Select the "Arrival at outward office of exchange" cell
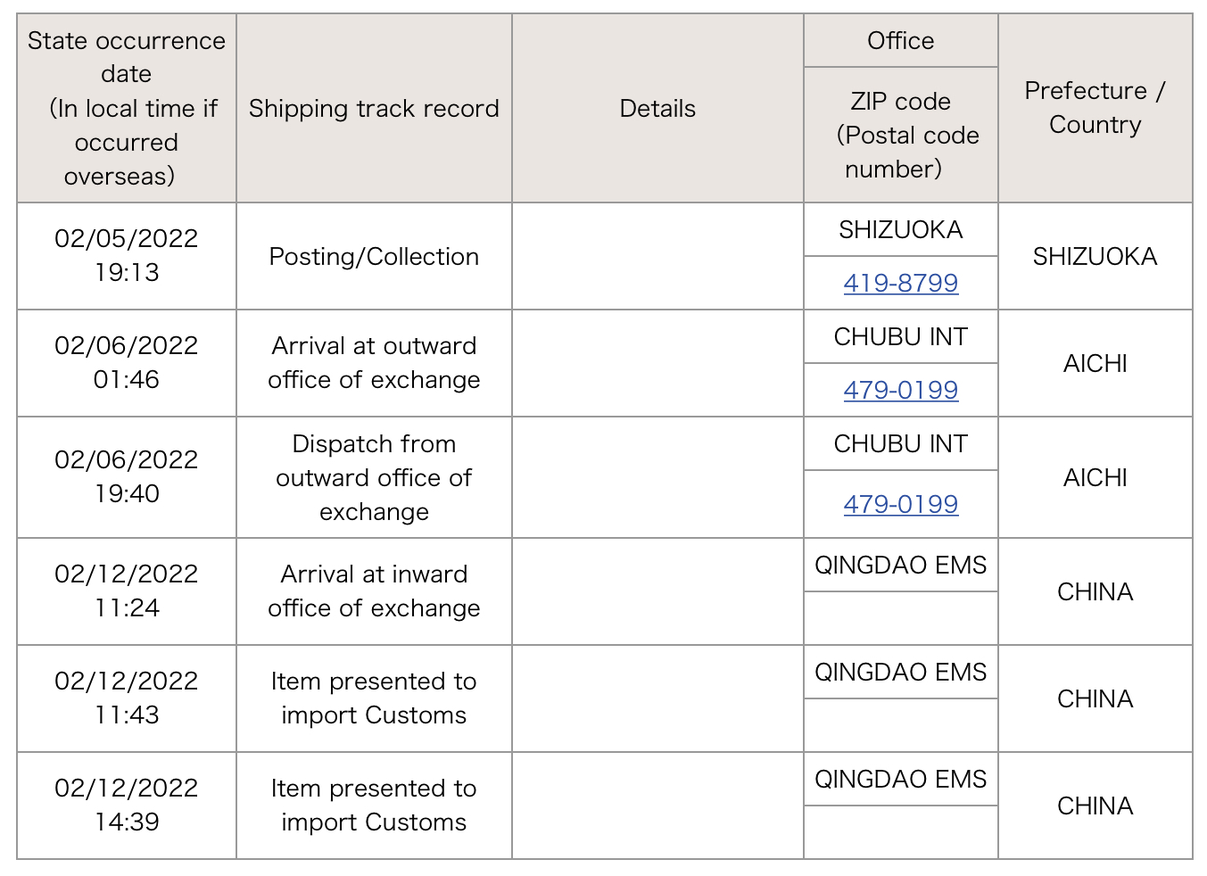 [374, 363]
